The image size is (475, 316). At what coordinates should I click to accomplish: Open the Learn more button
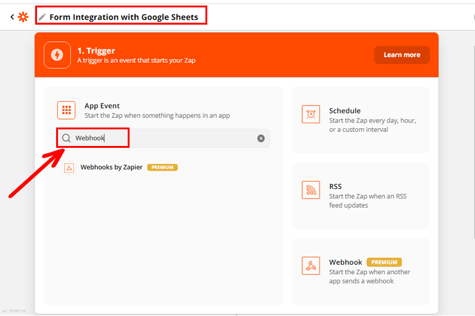pyautogui.click(x=402, y=55)
